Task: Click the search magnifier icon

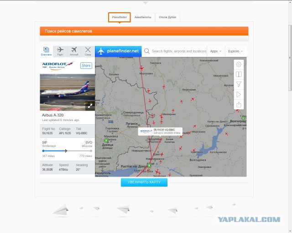Action: click(147, 51)
